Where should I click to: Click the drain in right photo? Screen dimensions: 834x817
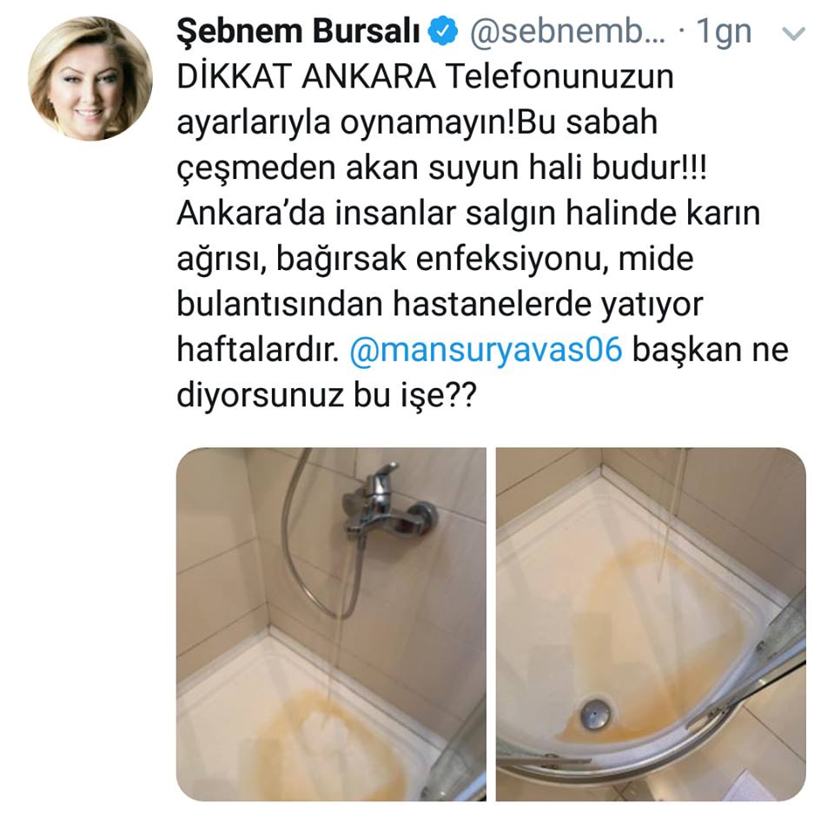596,713
